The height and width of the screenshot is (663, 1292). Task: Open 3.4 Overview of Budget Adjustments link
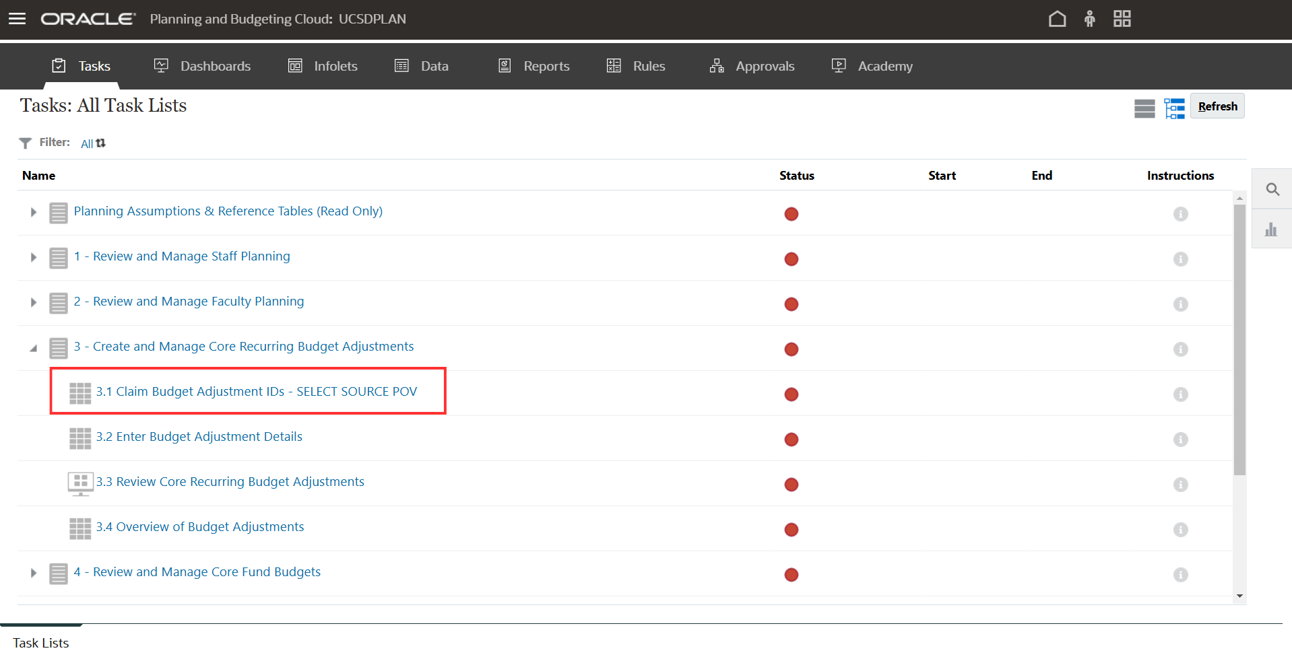tap(200, 527)
